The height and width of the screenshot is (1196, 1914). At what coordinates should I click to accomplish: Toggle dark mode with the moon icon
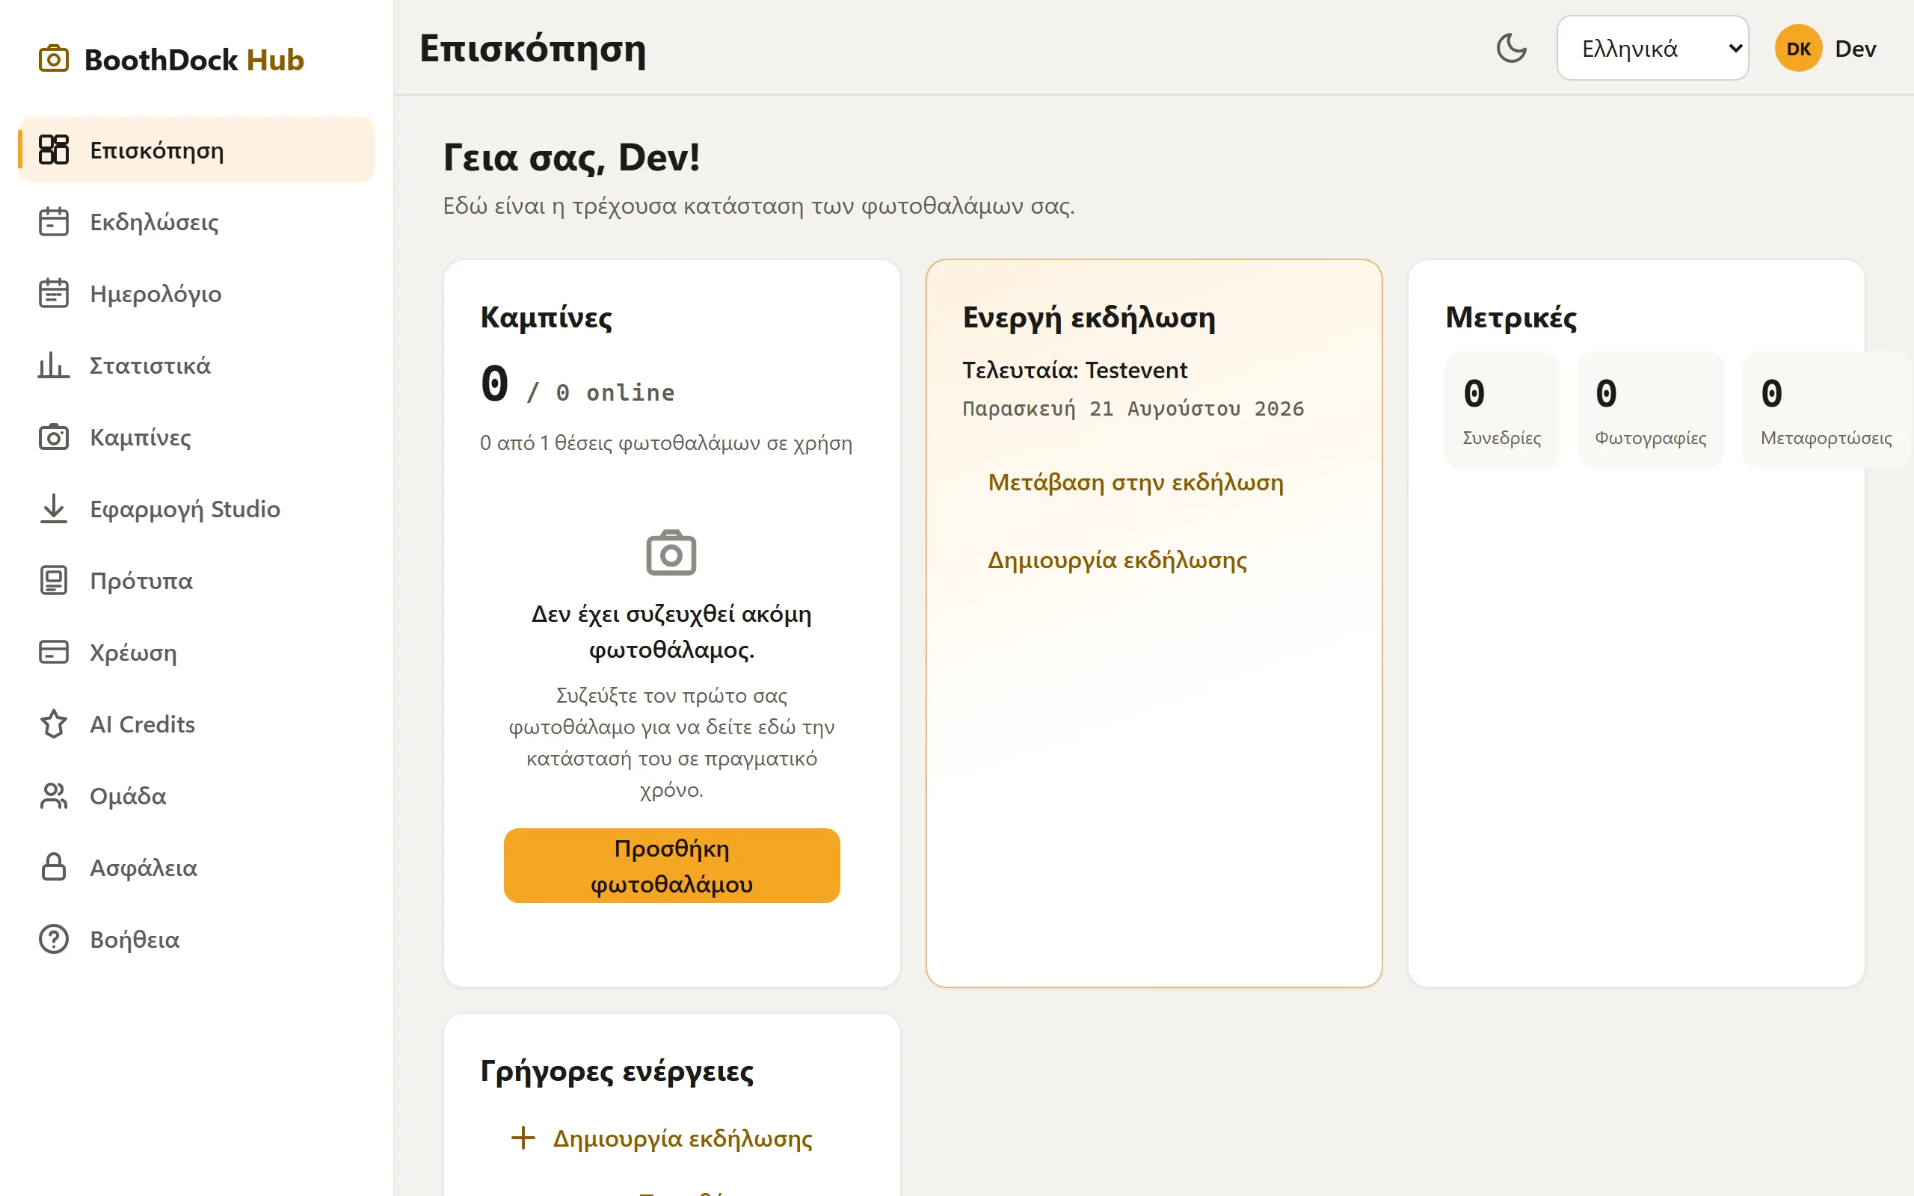tap(1512, 49)
